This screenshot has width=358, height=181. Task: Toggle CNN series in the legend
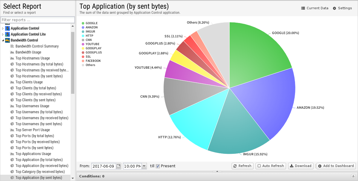[x=87, y=40]
